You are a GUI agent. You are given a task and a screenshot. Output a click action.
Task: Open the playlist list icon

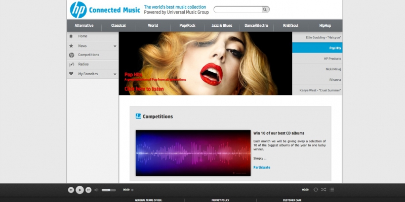pyautogui.click(x=332, y=190)
